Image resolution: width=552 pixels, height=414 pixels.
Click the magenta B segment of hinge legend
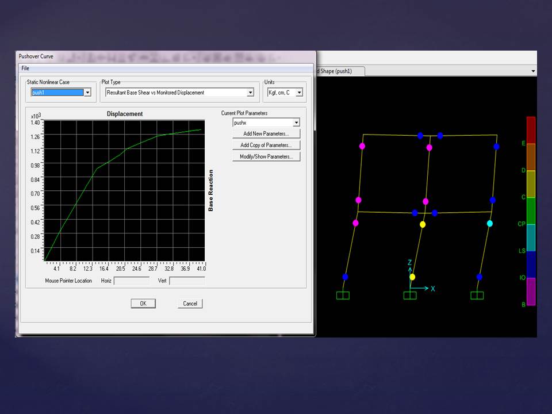click(531, 292)
